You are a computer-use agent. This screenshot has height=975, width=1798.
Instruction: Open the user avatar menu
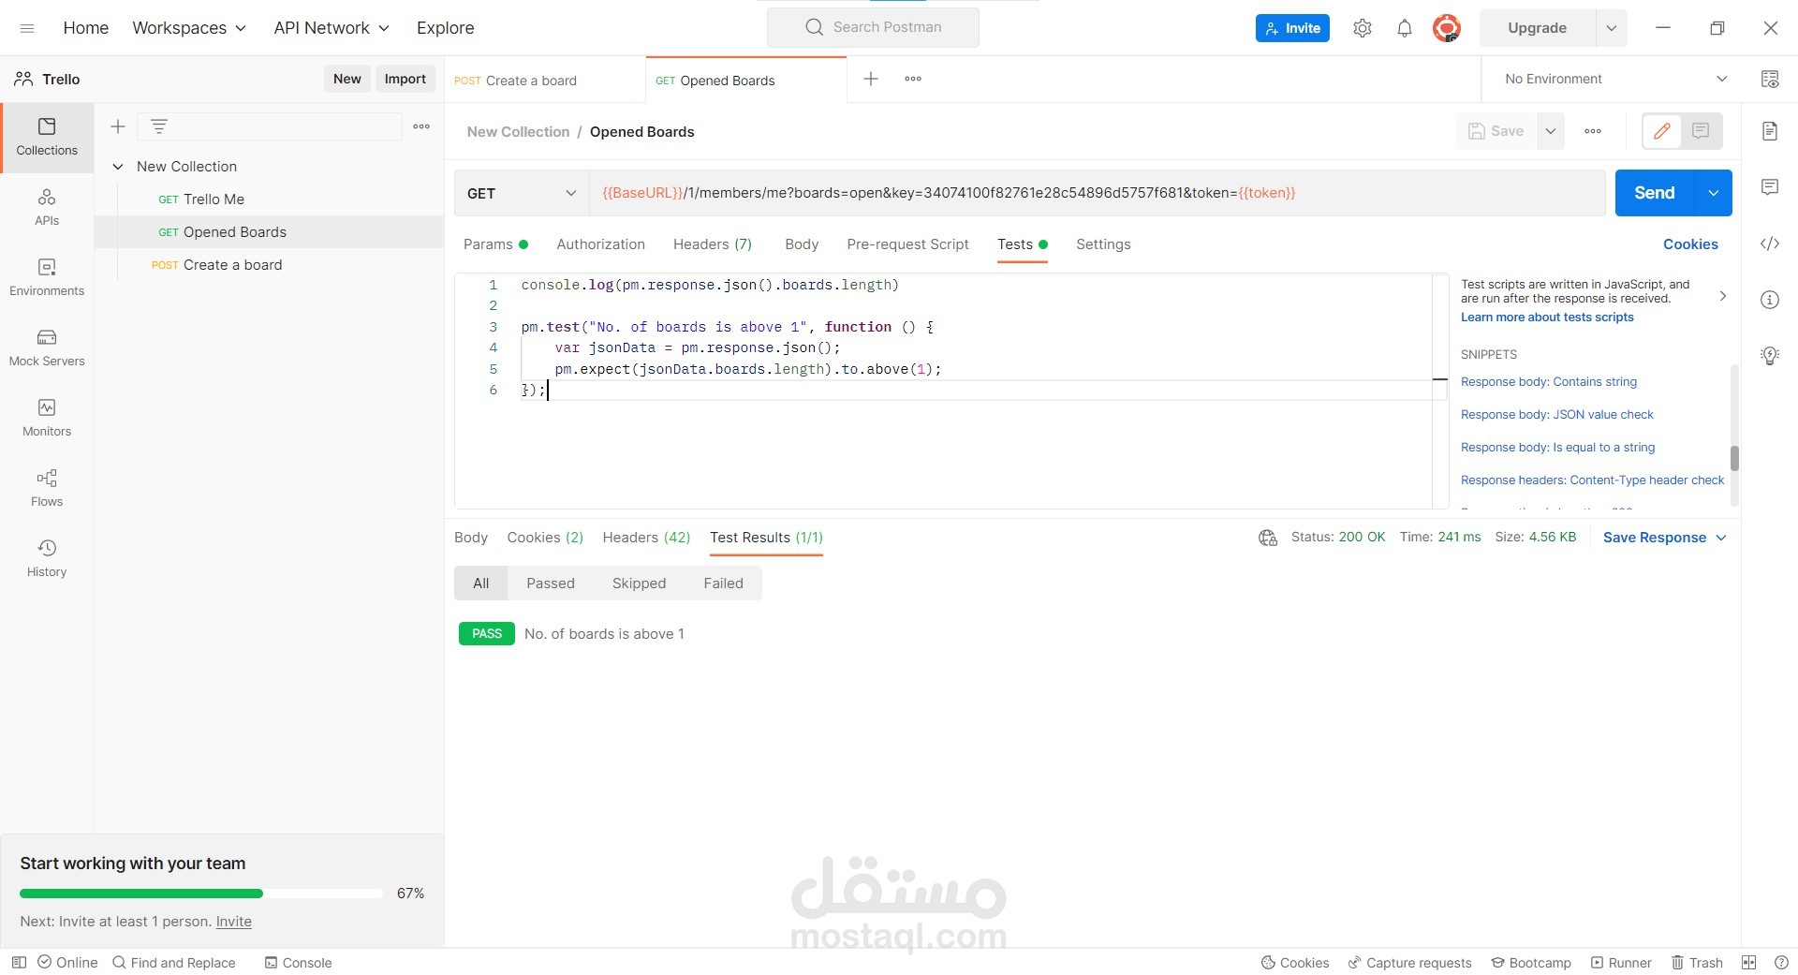pyautogui.click(x=1447, y=28)
